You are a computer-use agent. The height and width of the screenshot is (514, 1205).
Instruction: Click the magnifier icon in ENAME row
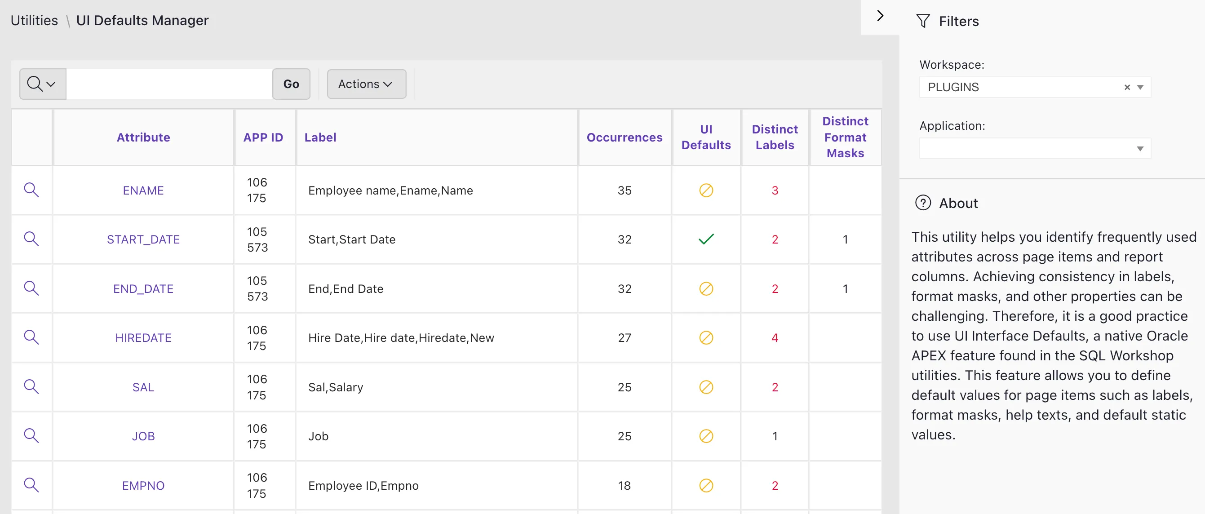click(x=31, y=190)
